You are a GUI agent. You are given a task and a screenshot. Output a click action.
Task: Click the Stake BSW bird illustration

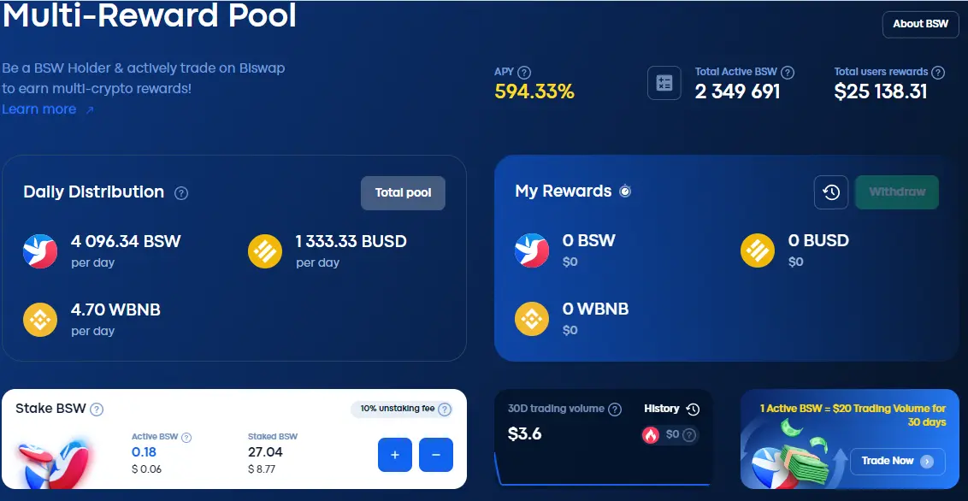tap(55, 463)
